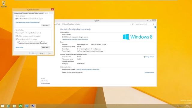Viewport: 192px width, 108px height.
Task: Click Get more features with a new edition
Action: coord(75,39)
